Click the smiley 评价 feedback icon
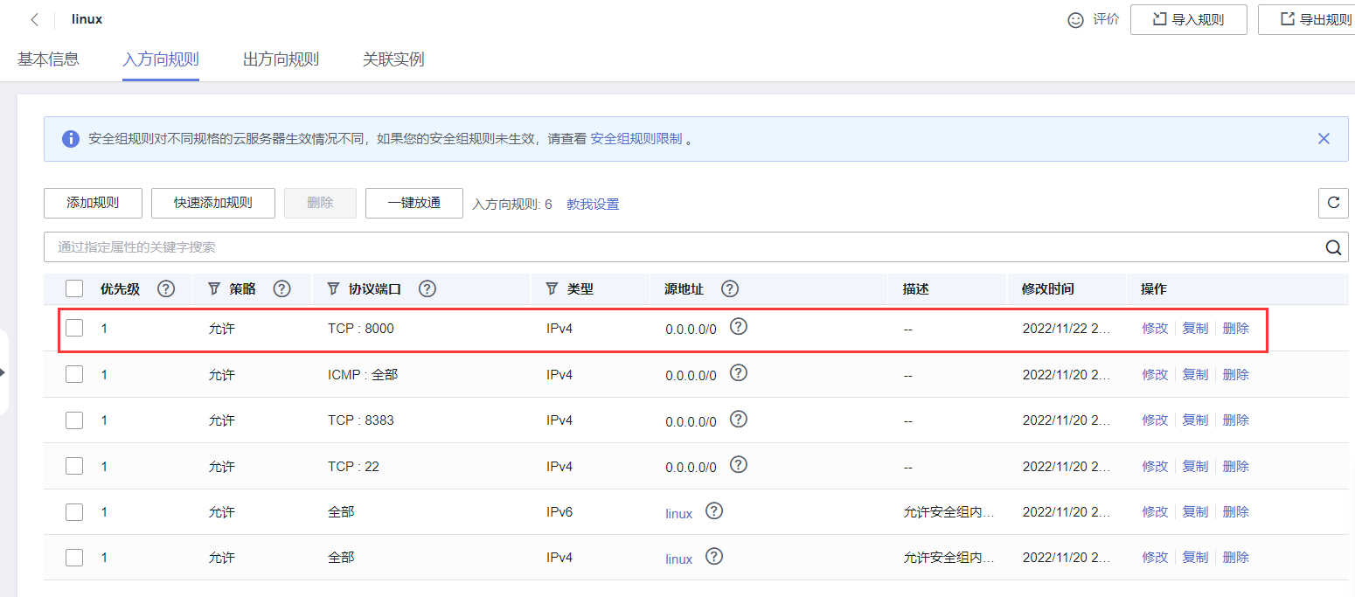 click(x=1076, y=19)
